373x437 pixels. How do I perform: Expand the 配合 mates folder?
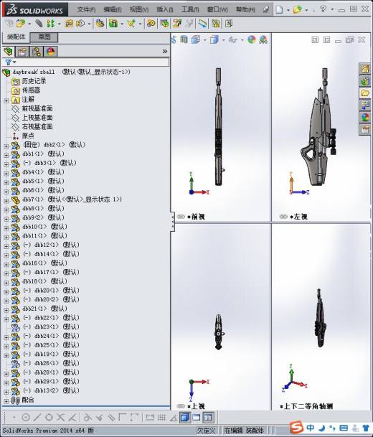click(6, 401)
